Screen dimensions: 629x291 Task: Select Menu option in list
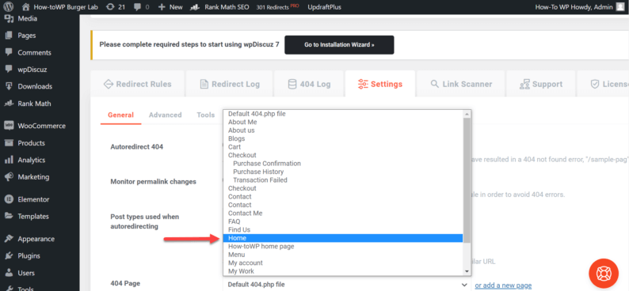(343, 255)
